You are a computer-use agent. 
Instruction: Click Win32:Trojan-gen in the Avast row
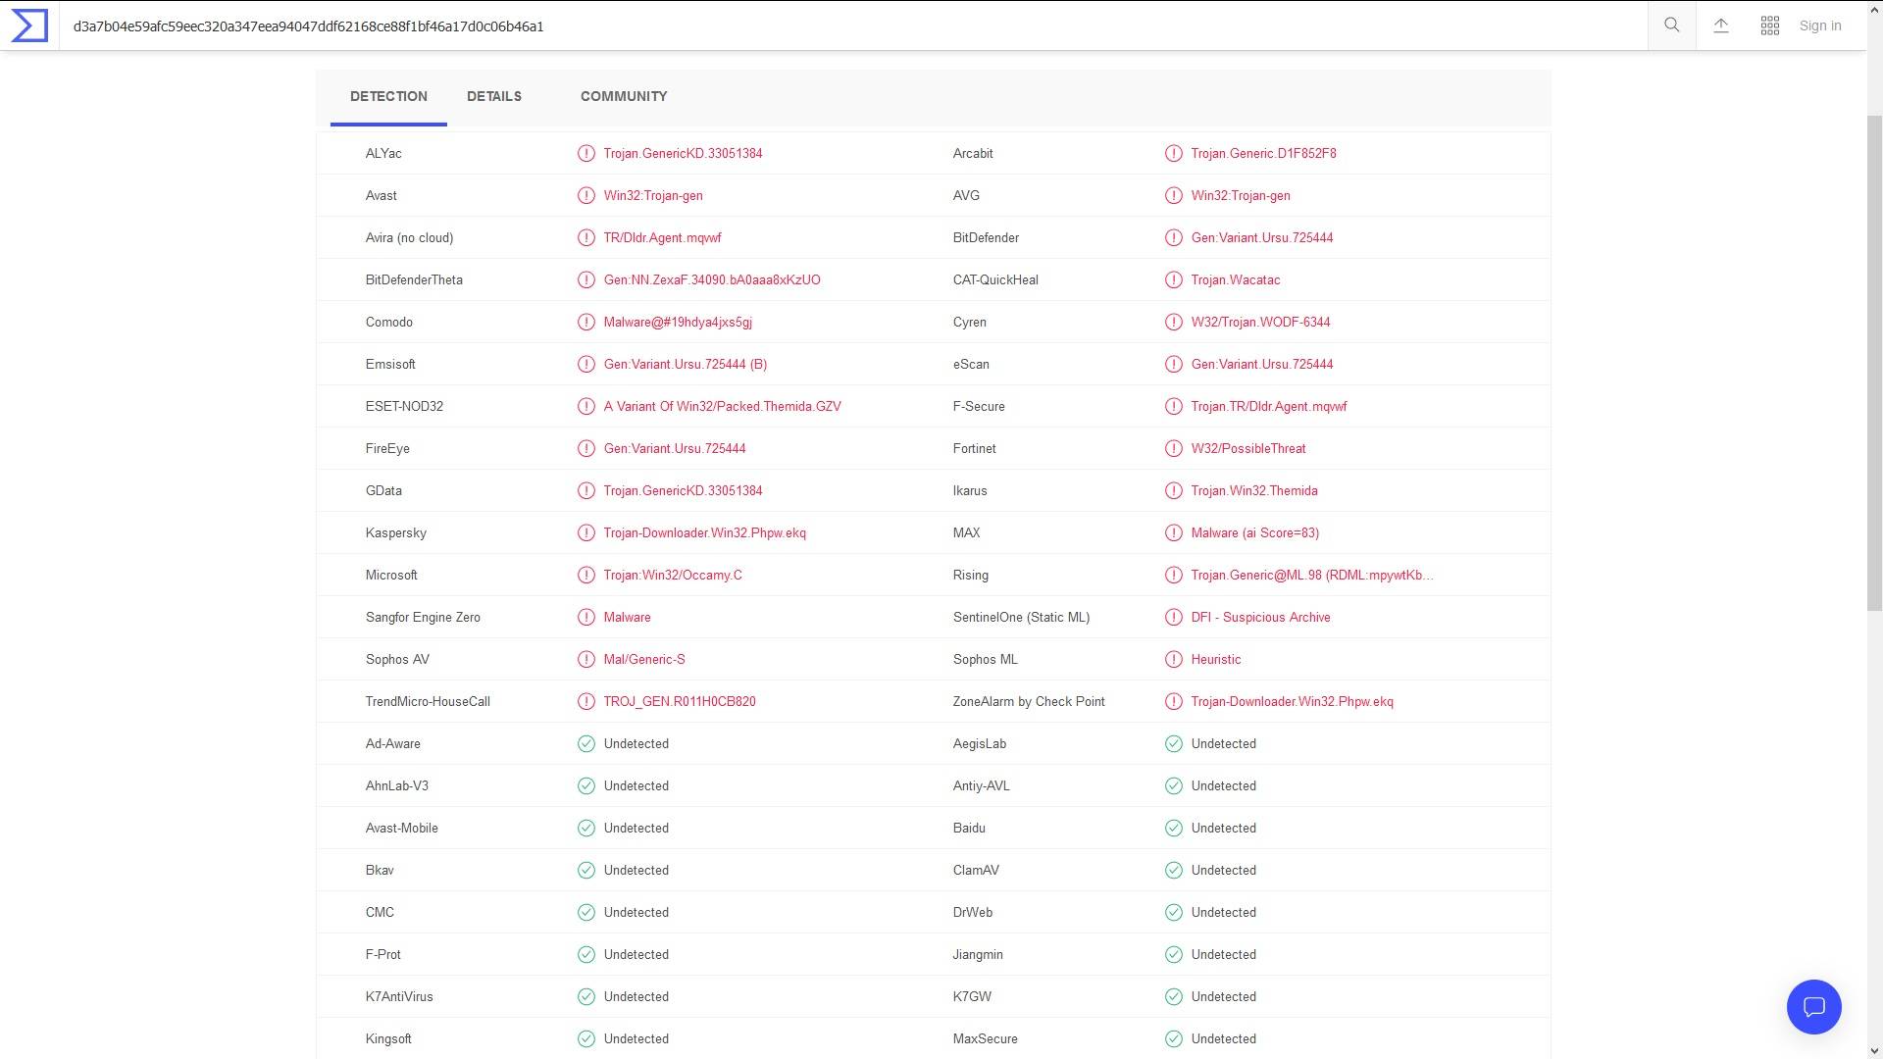coord(653,196)
